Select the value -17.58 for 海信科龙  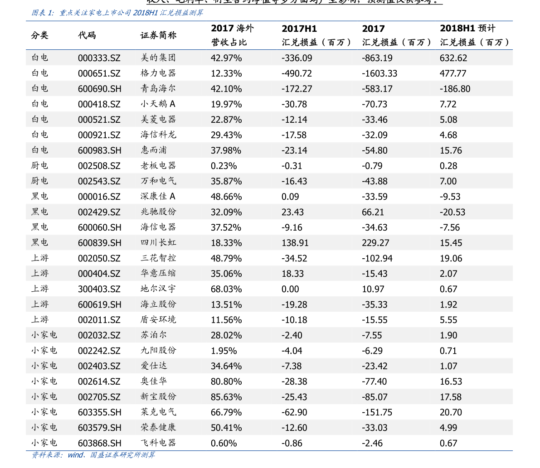coord(294,135)
